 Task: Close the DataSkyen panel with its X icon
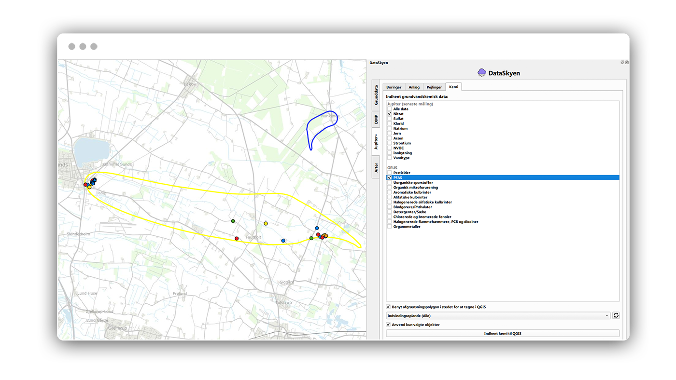tap(627, 63)
